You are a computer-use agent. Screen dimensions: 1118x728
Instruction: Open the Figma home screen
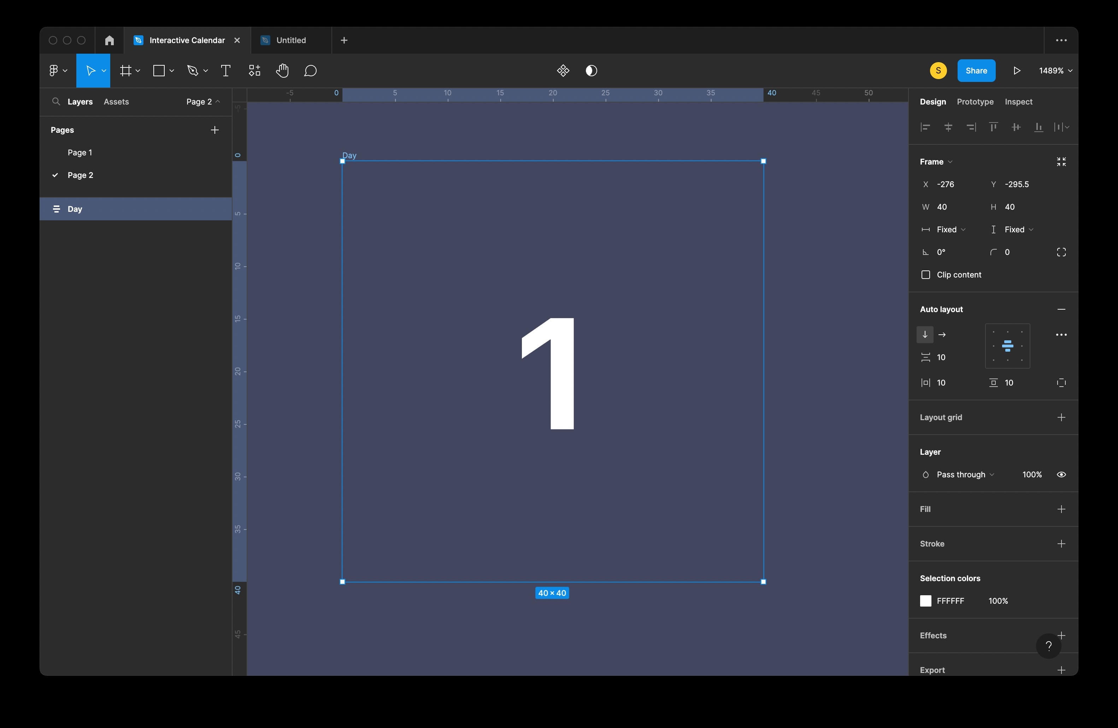(x=110, y=40)
